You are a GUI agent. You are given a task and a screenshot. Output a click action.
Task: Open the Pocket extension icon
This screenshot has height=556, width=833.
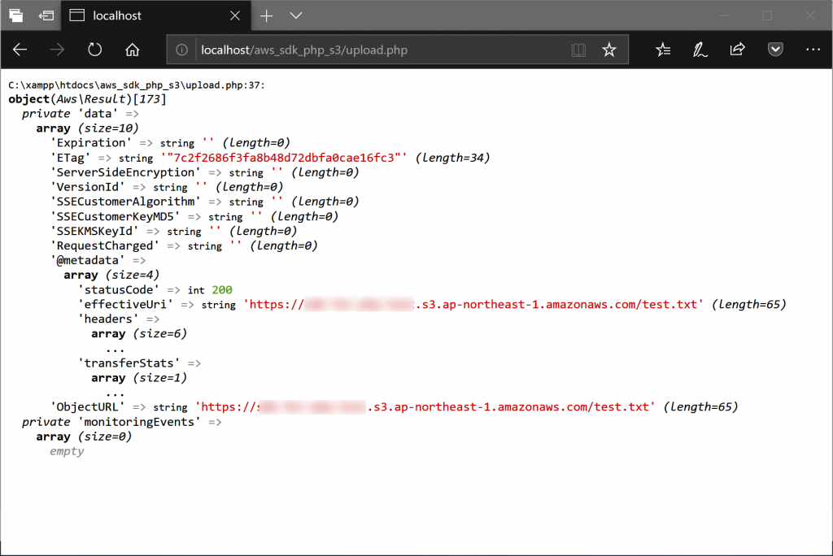point(775,50)
